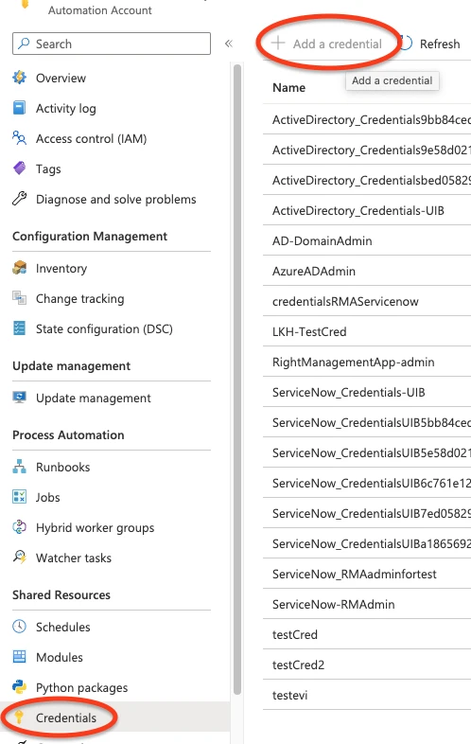Screen dimensions: 471x744
Task: Click the Change tracking icon
Action: pos(20,298)
